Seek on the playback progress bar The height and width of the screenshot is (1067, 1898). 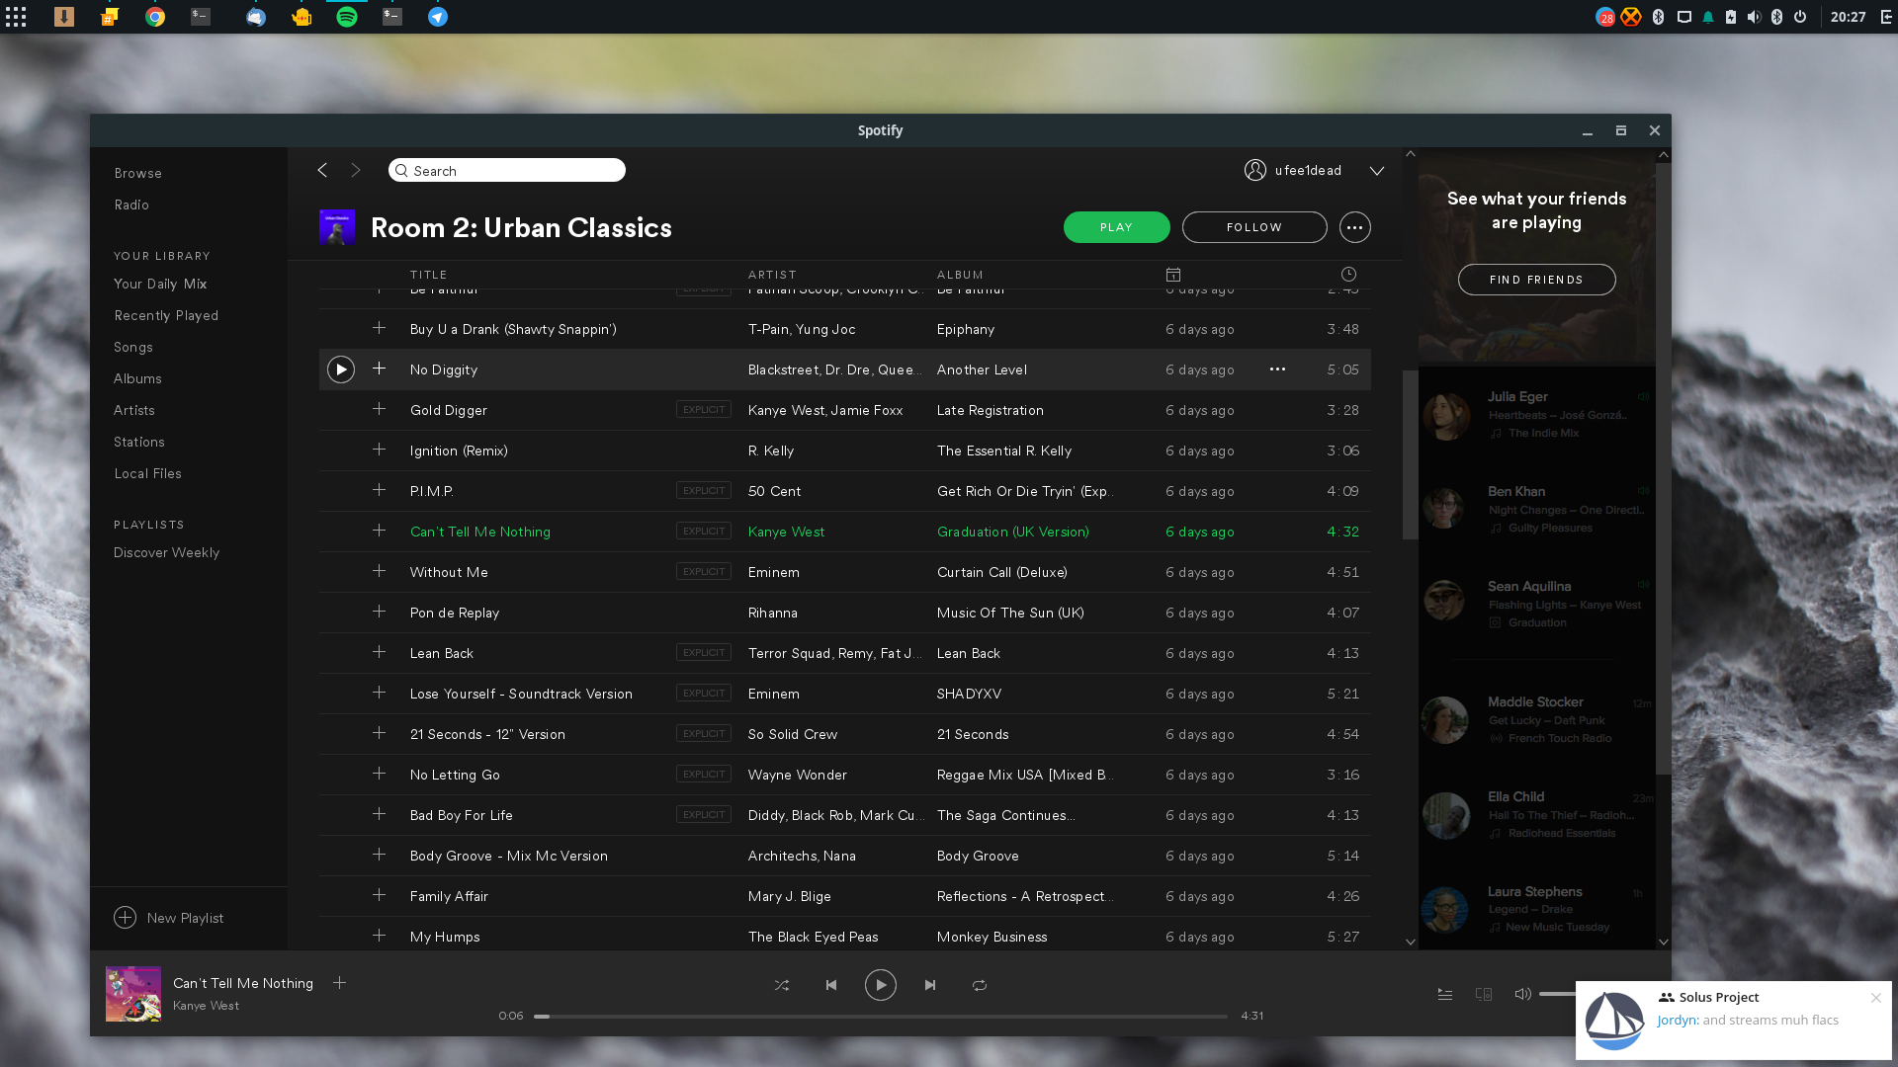(x=881, y=1016)
